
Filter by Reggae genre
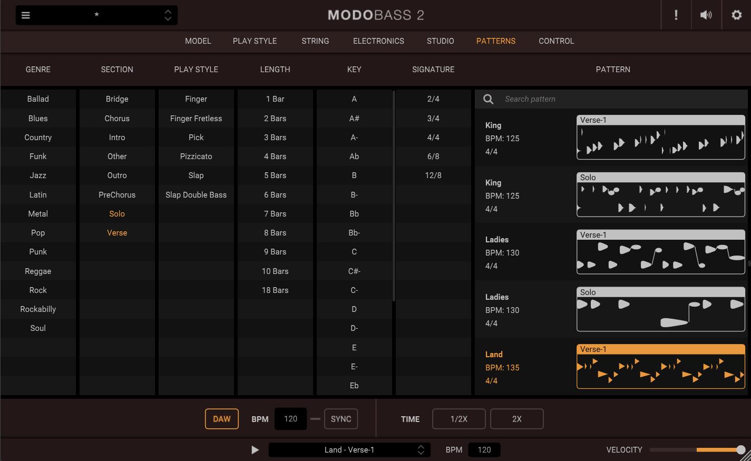click(x=38, y=271)
